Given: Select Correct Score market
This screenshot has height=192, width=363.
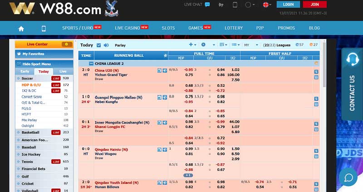Looking at the screenshot, I should click(32, 97).
